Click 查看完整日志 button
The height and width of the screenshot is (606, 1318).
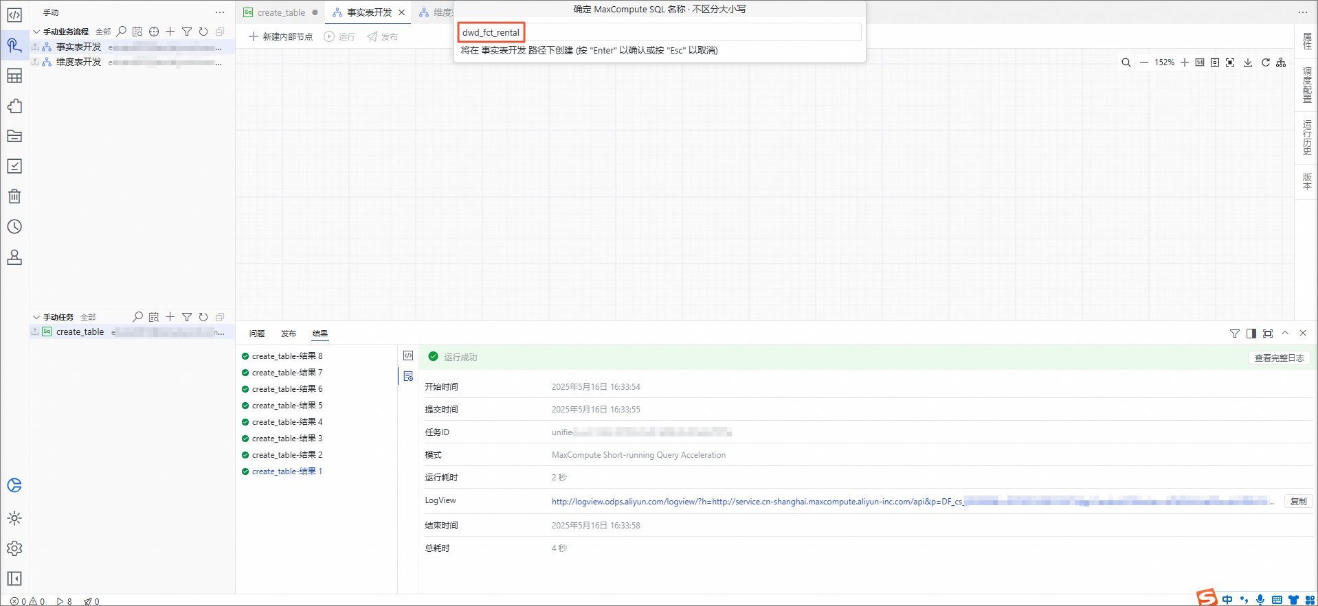point(1279,358)
